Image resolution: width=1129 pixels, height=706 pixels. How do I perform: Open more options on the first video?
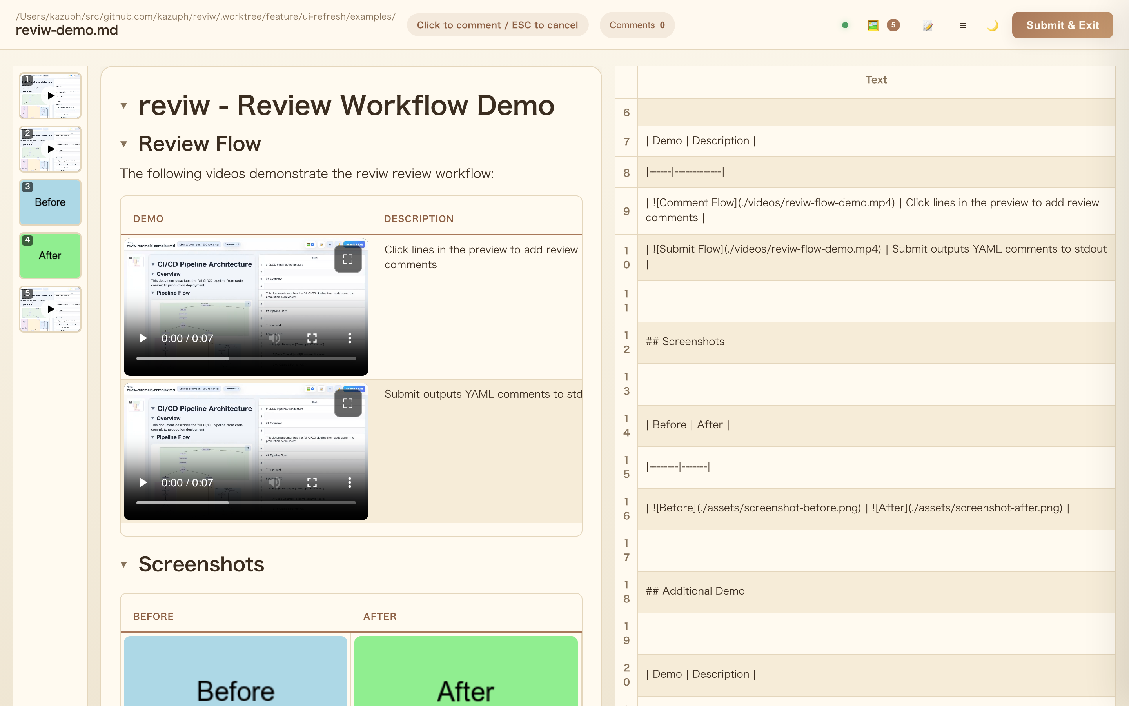pos(349,338)
